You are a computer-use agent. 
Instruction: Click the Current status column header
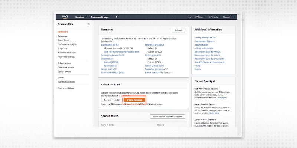point(108,125)
